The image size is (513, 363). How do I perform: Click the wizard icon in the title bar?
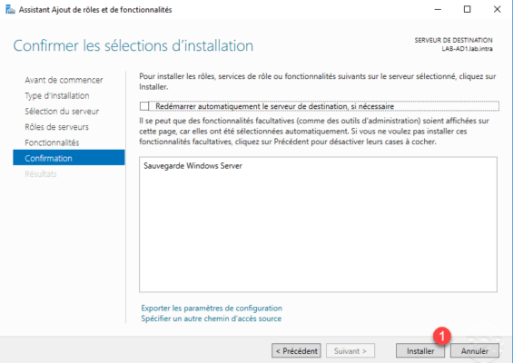point(10,9)
